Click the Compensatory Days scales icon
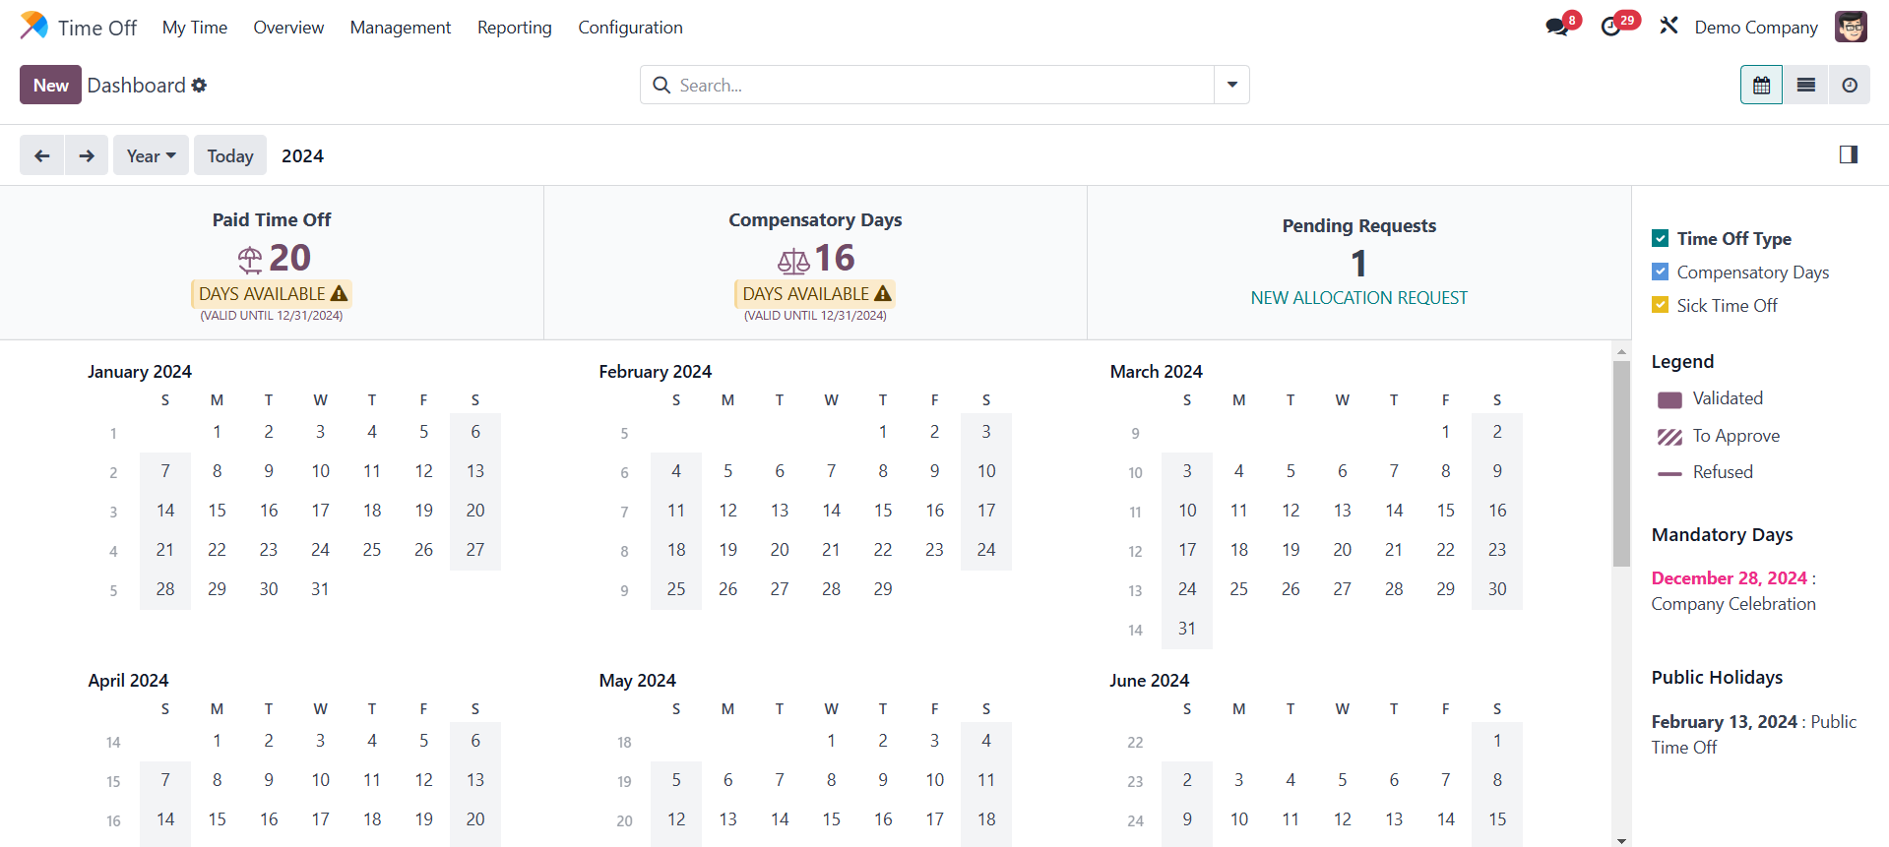The image size is (1889, 847). pos(793,261)
